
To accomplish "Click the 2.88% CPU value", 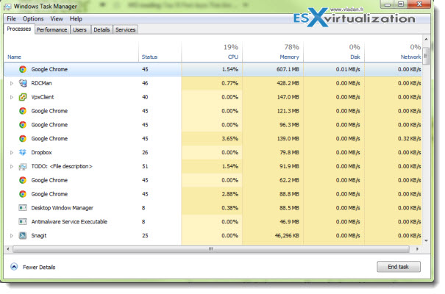I will [x=230, y=194].
